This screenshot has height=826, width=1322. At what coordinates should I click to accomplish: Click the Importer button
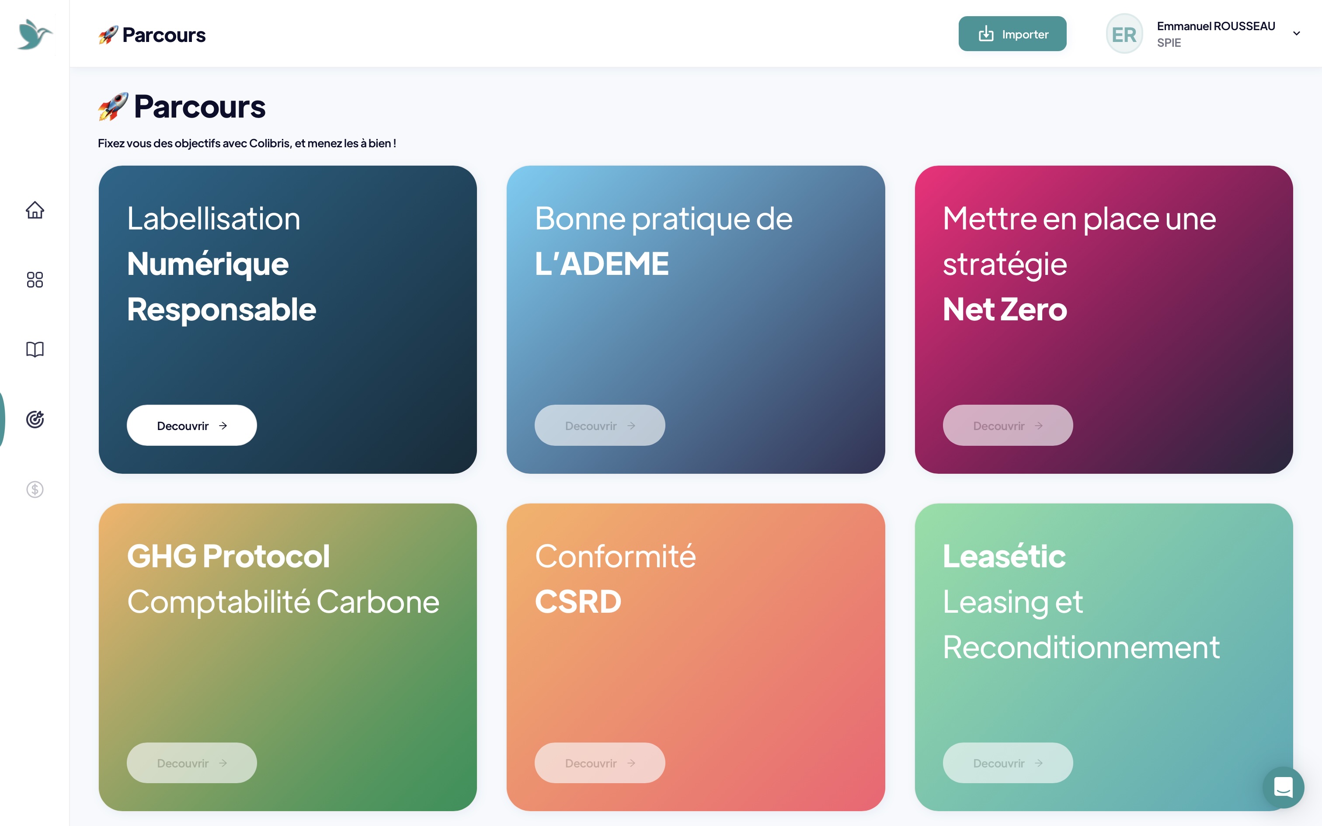(1012, 34)
